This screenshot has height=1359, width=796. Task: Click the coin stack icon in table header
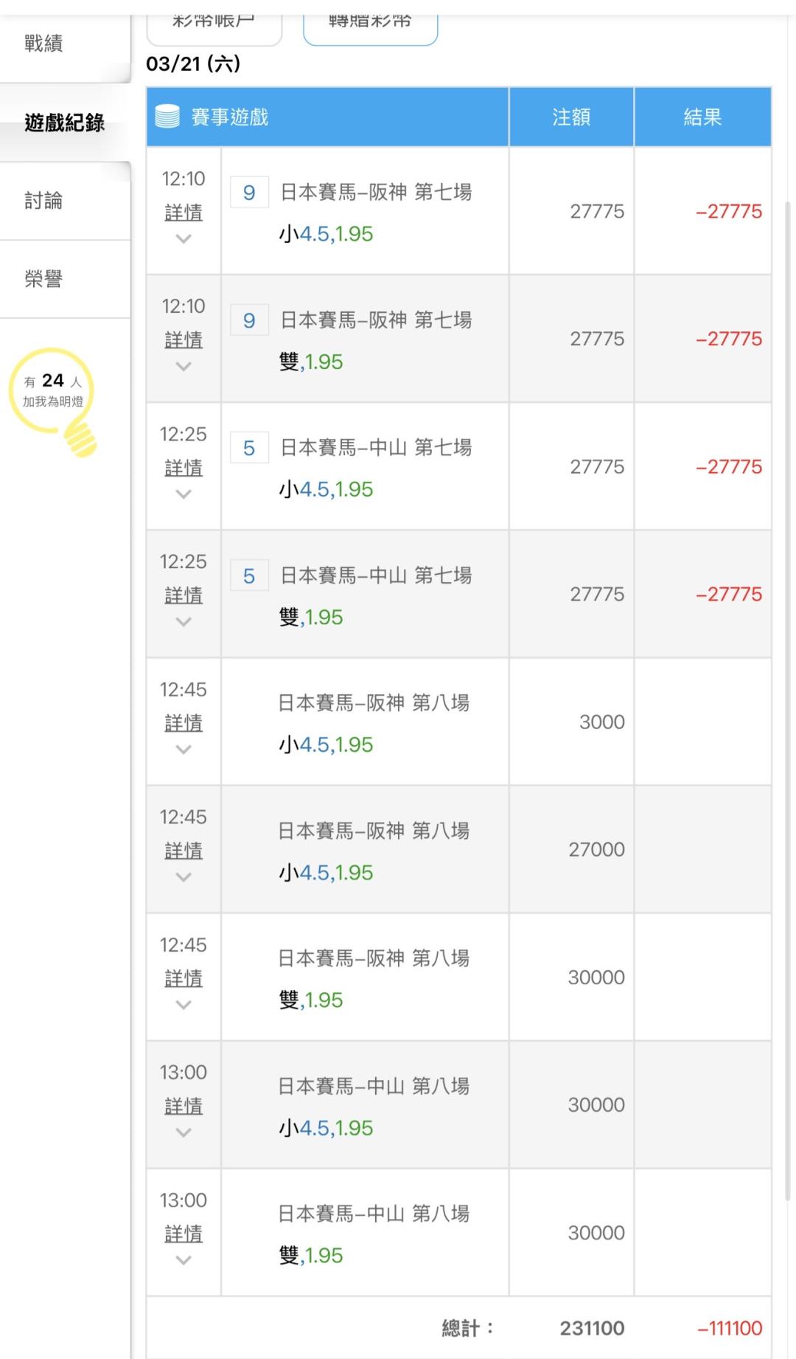[167, 117]
